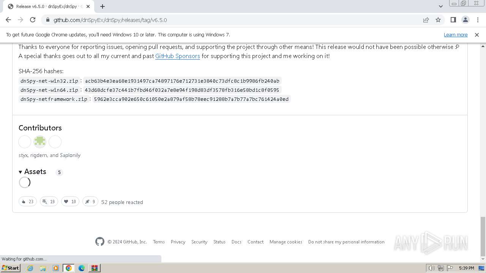Click the thumbs-up reaction with 23
The width and height of the screenshot is (486, 273).
[28, 201]
